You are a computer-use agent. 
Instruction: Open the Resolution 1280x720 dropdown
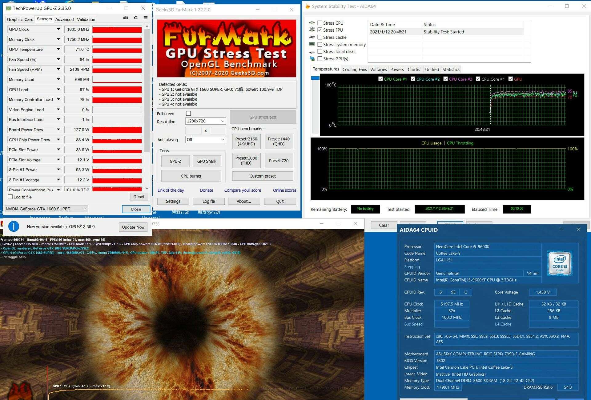pos(206,121)
